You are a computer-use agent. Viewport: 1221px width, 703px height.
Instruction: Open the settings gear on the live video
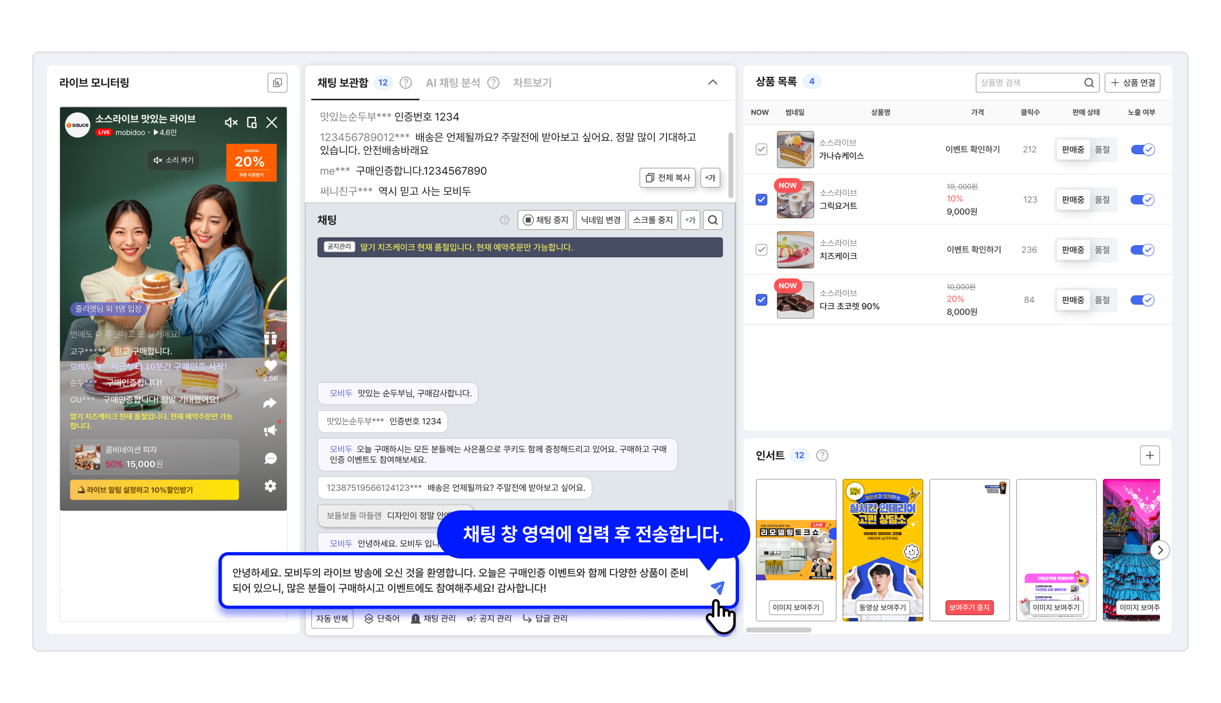pyautogui.click(x=270, y=486)
